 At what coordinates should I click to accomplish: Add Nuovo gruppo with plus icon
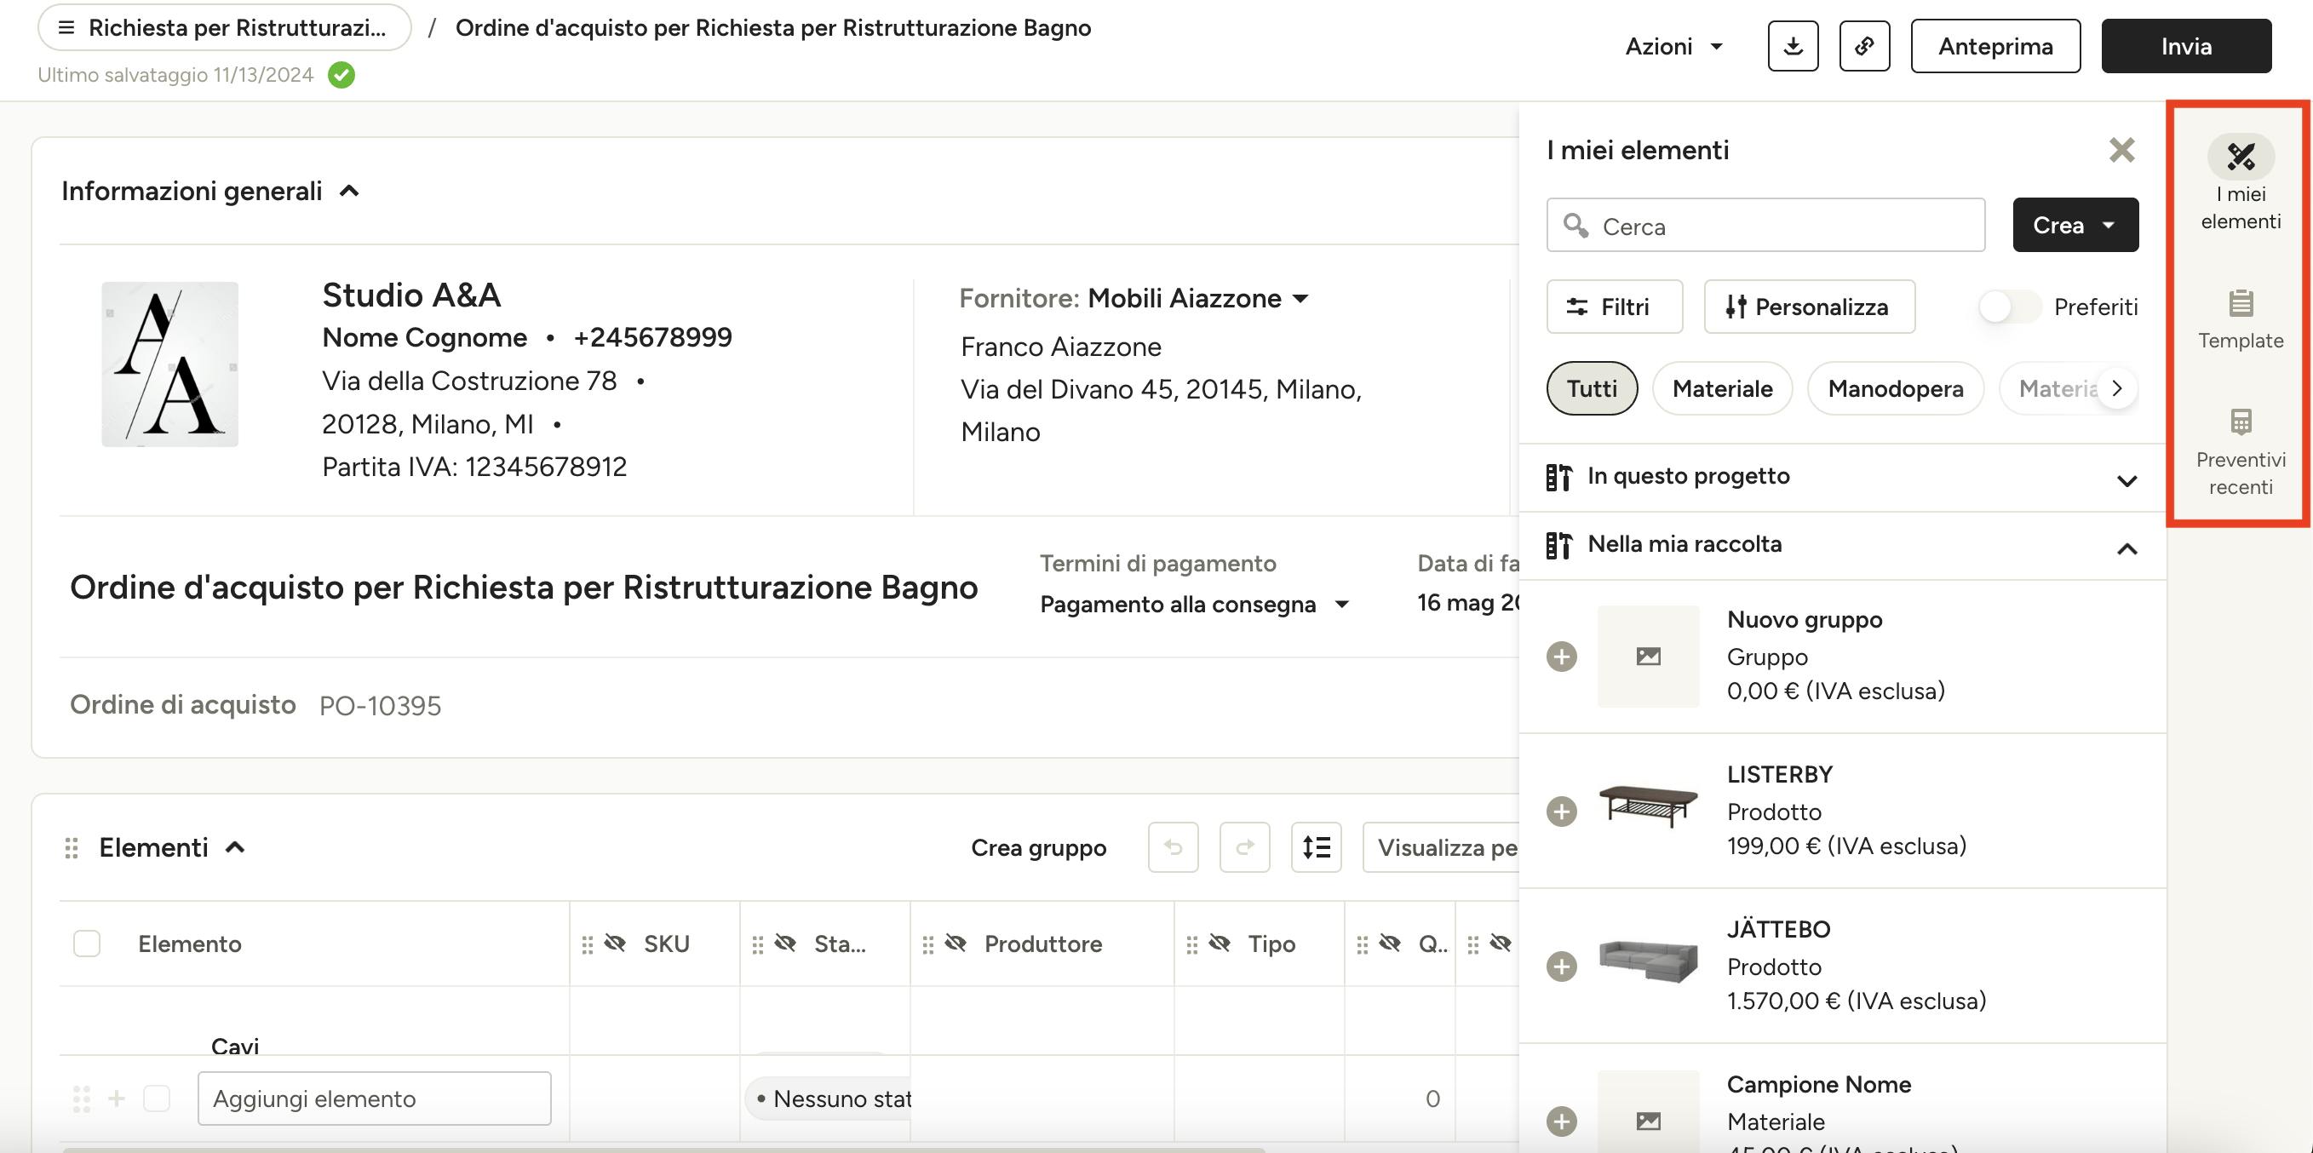(x=1562, y=657)
